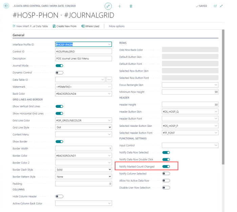Viewport: 237px width, 212px height.
Task: Click the trash delete icon
Action: (131, 6)
